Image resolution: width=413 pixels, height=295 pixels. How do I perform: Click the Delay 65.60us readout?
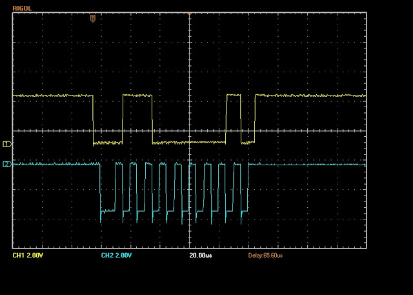point(267,256)
